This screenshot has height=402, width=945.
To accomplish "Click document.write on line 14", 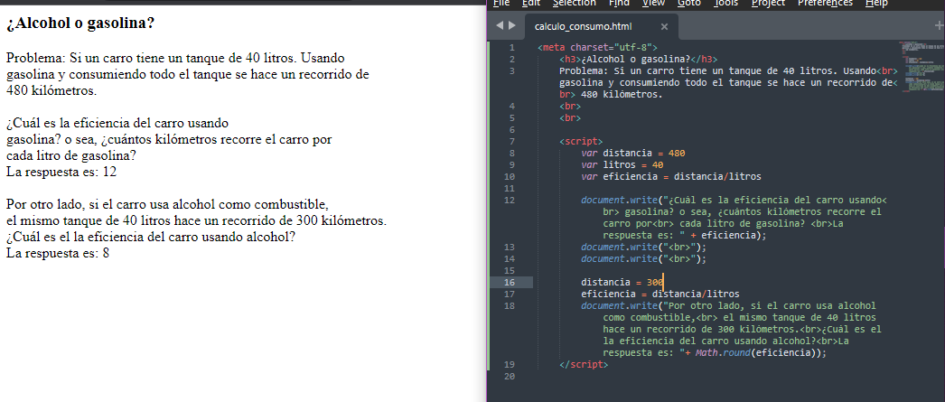I will (x=619, y=258).
